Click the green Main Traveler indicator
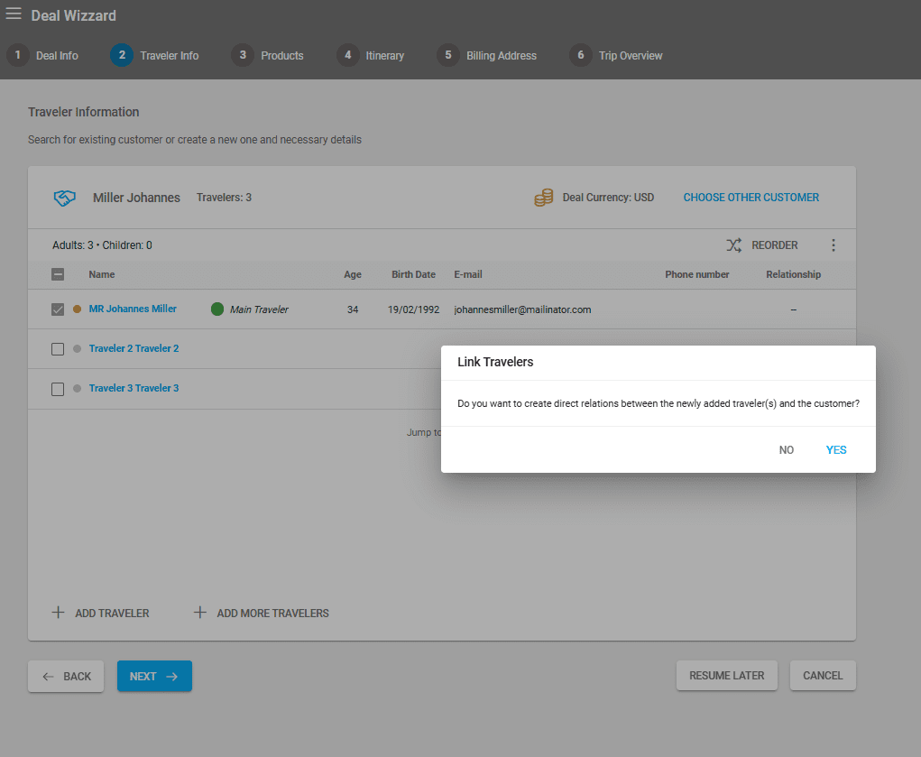 [217, 309]
